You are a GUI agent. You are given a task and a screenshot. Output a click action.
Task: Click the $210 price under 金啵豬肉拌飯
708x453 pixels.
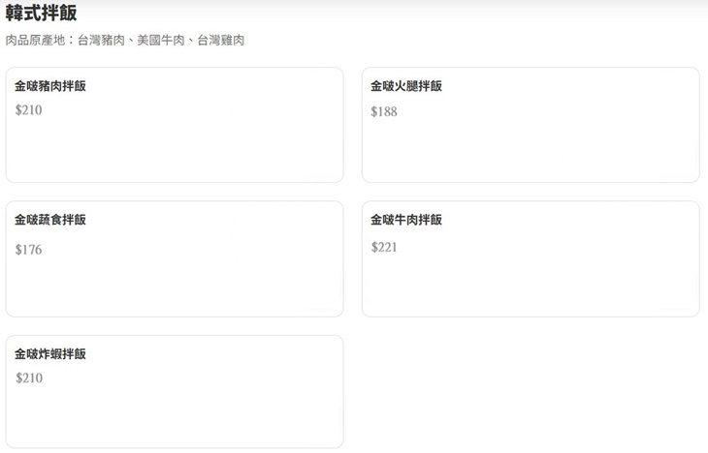(29, 110)
